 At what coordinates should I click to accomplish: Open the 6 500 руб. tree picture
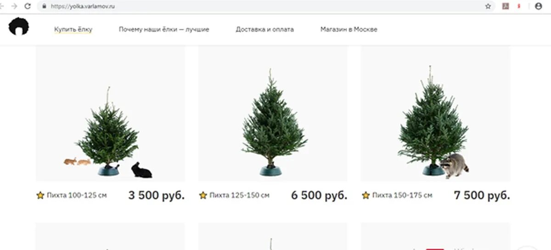click(273, 114)
